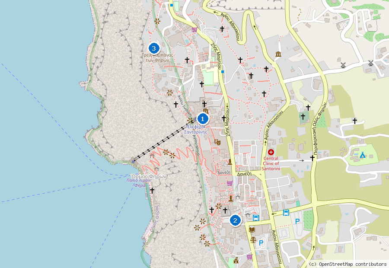Click the Central Clinic of Santorini label

click(271, 163)
